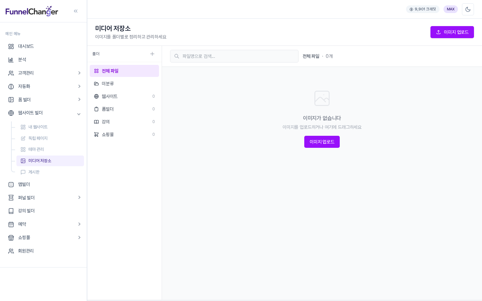Toggle dark mode with the moon icon
Image resolution: width=482 pixels, height=301 pixels.
(x=468, y=9)
